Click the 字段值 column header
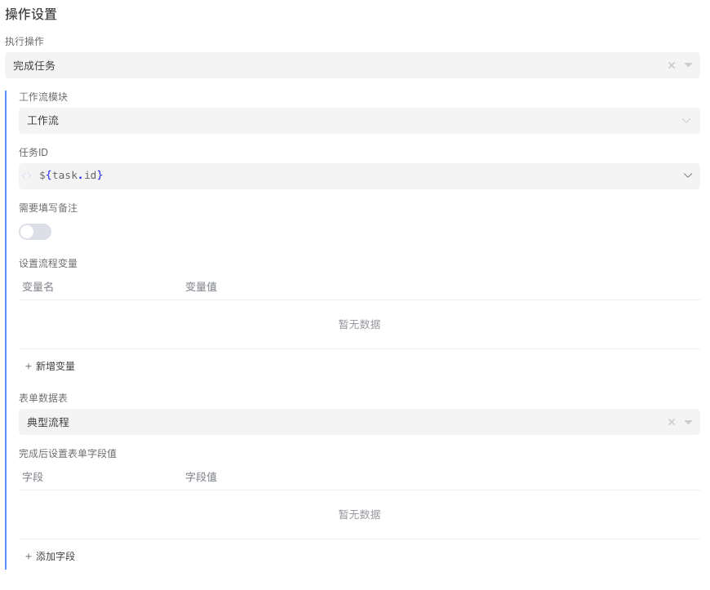The width and height of the screenshot is (710, 590). click(x=201, y=477)
